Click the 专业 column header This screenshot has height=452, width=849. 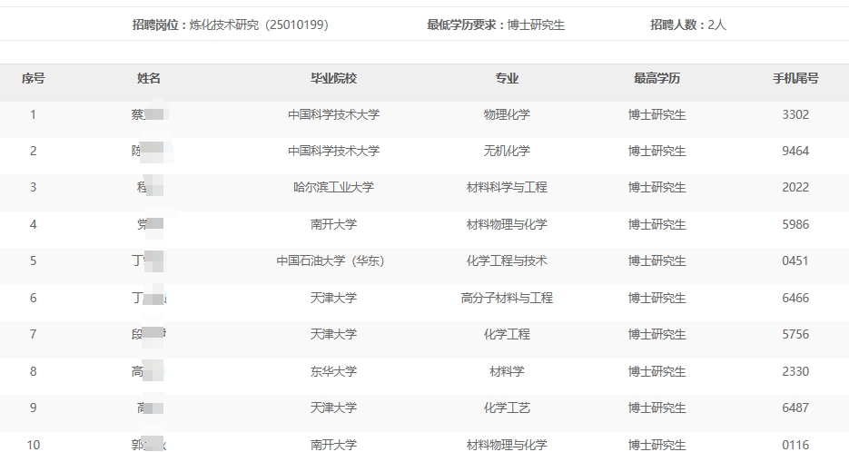[x=507, y=79]
